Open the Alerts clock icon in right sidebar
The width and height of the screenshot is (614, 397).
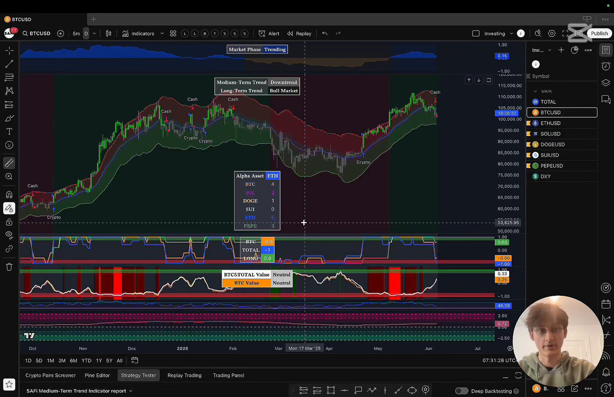606,67
